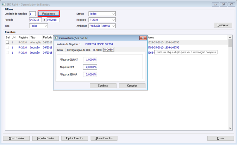237x145 pixels.
Task: Click Novo Evento button
Action: point(16,138)
